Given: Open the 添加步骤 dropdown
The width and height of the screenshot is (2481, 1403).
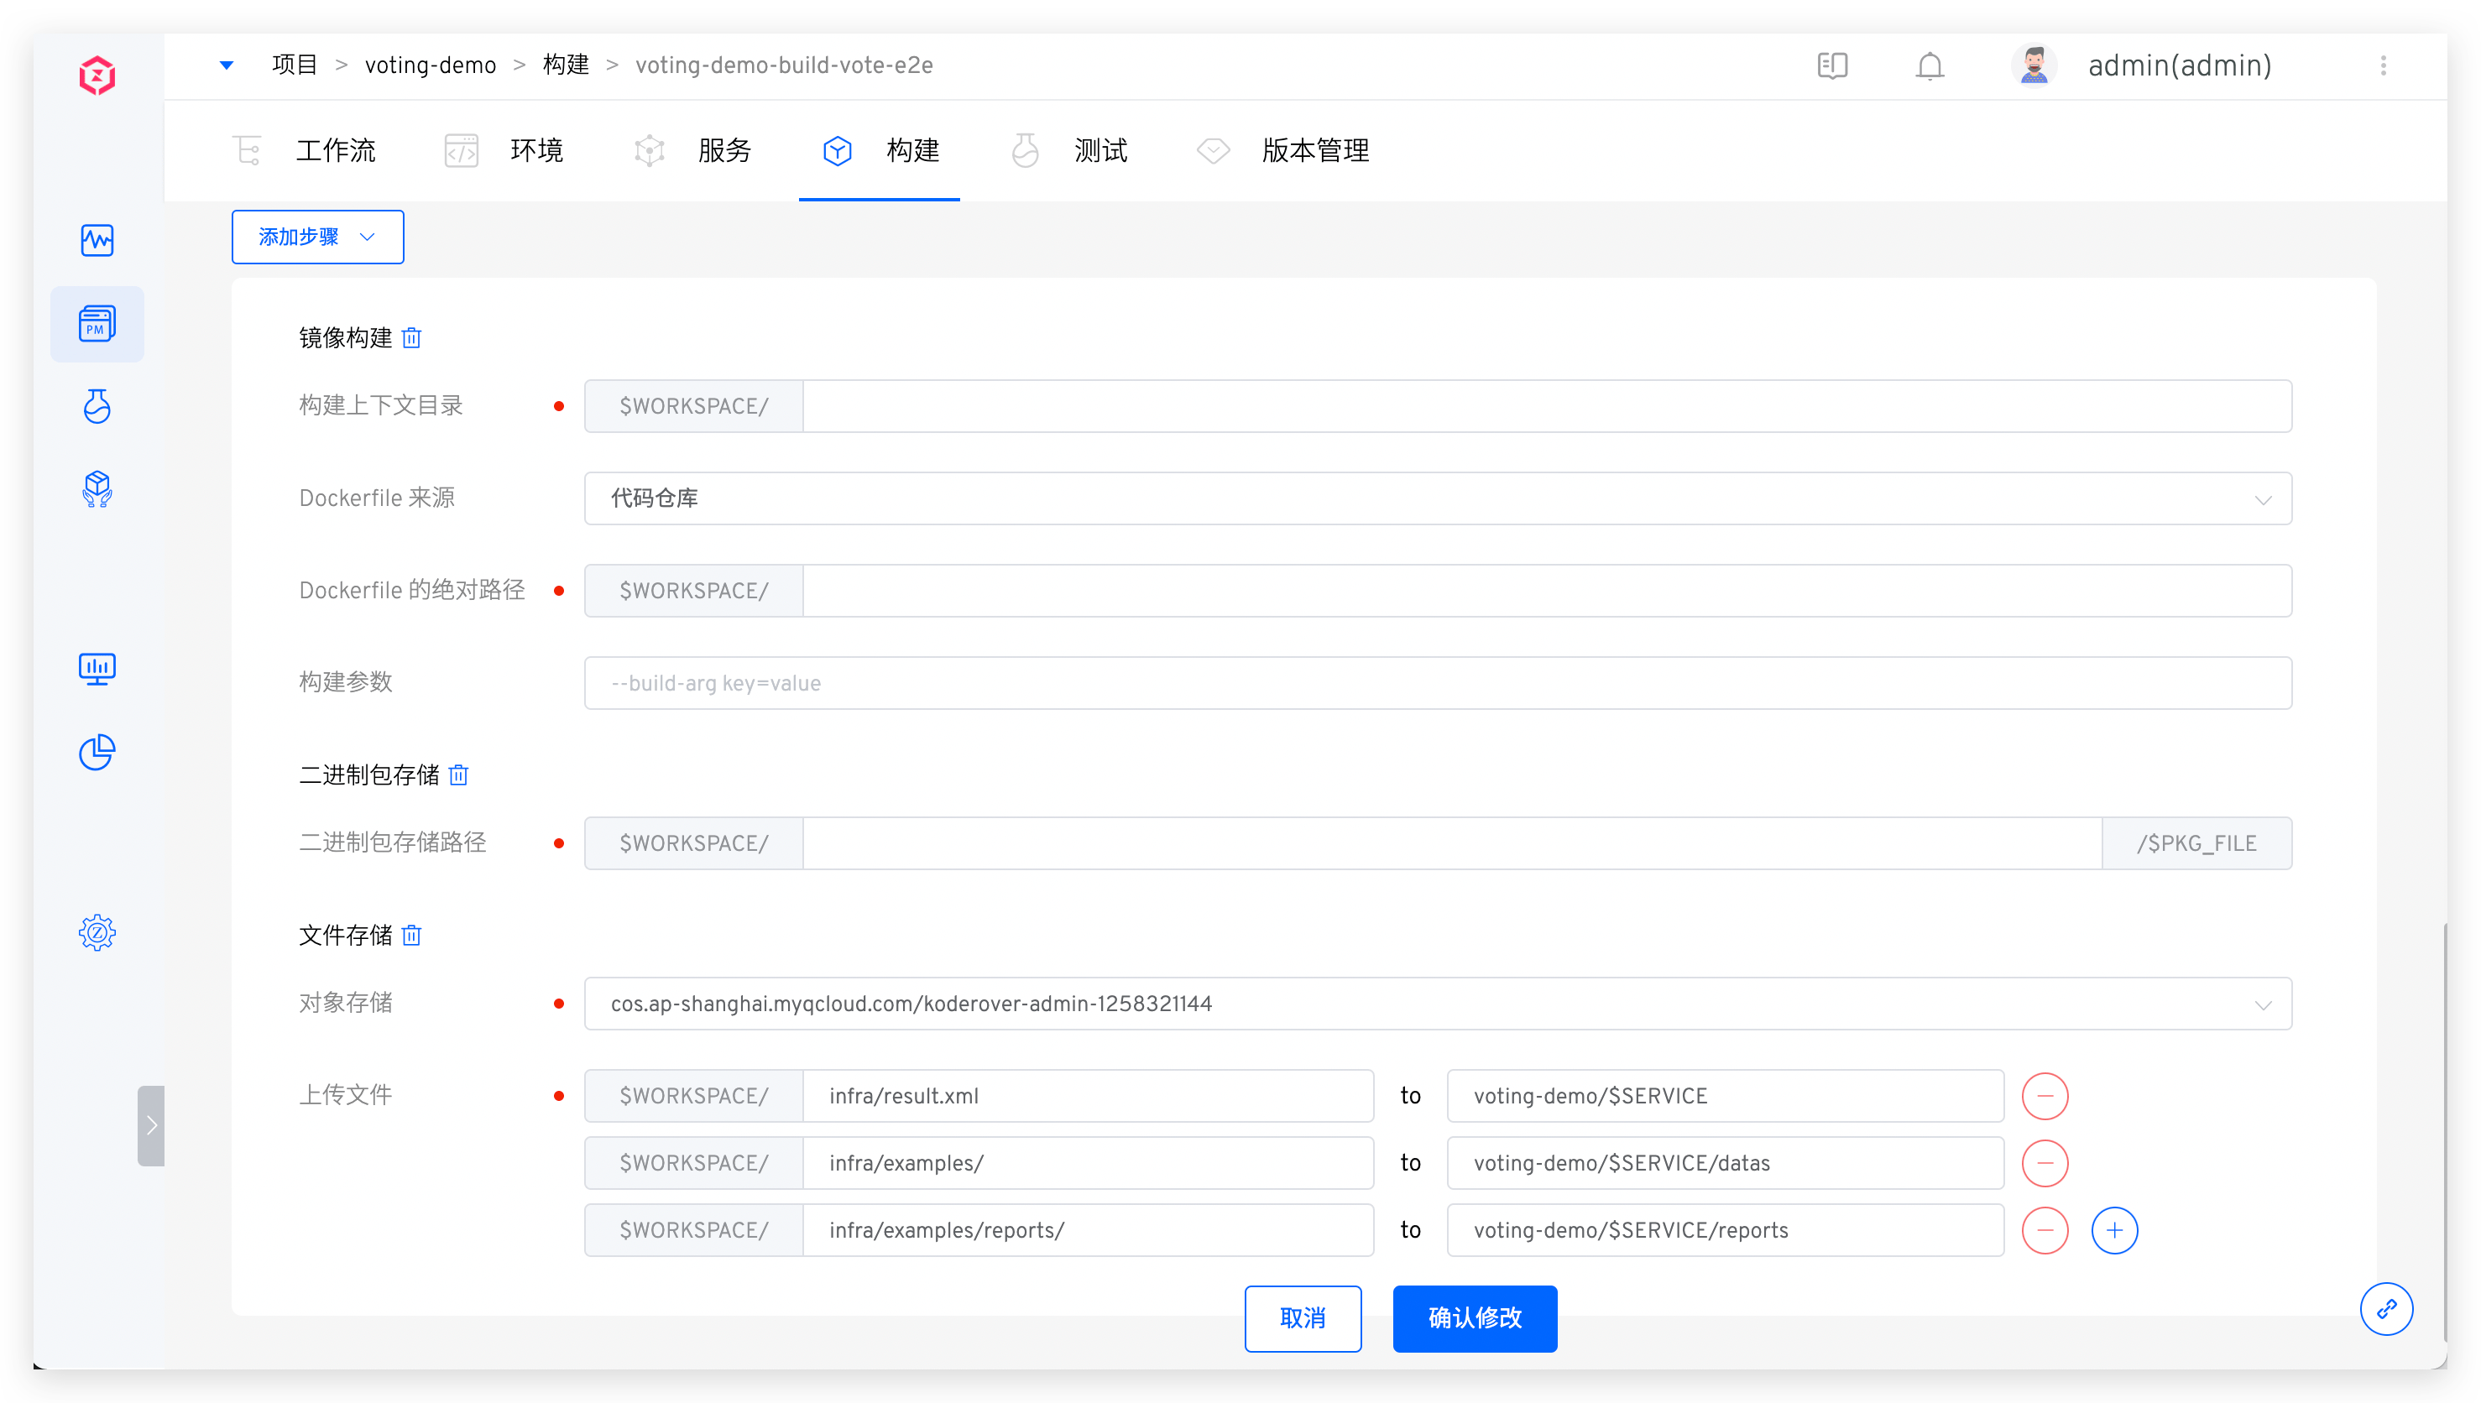Looking at the screenshot, I should pyautogui.click(x=317, y=236).
